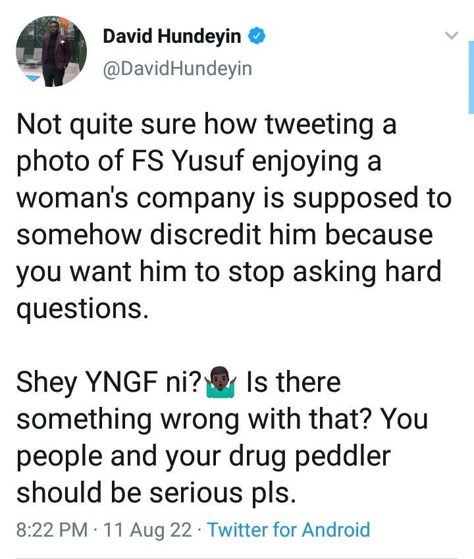Click the circular avatar at top left

50,50
